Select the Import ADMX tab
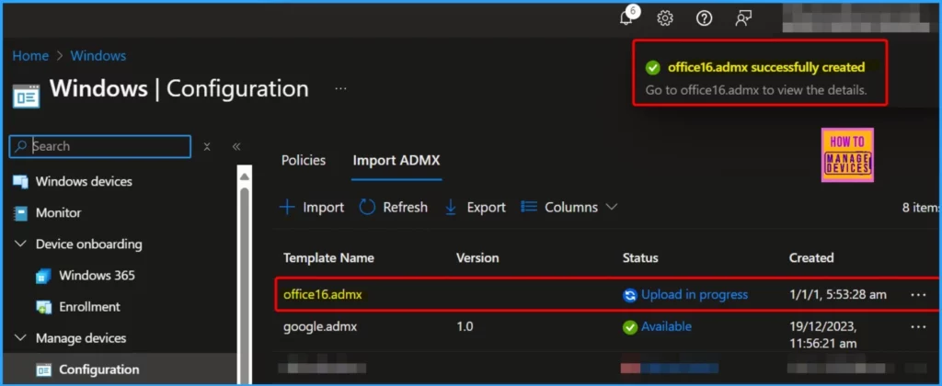942x386 pixels. click(x=396, y=161)
